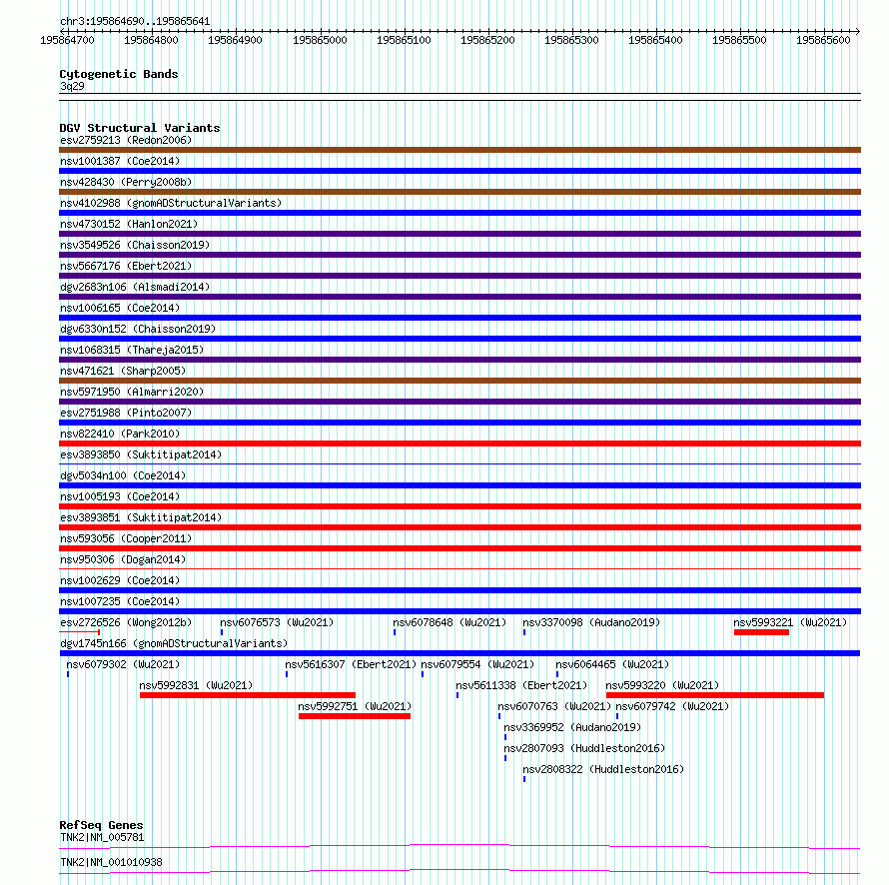The image size is (889, 885).
Task: Click nsv6079302 (Wu2021) label
Action: pyautogui.click(x=123, y=664)
